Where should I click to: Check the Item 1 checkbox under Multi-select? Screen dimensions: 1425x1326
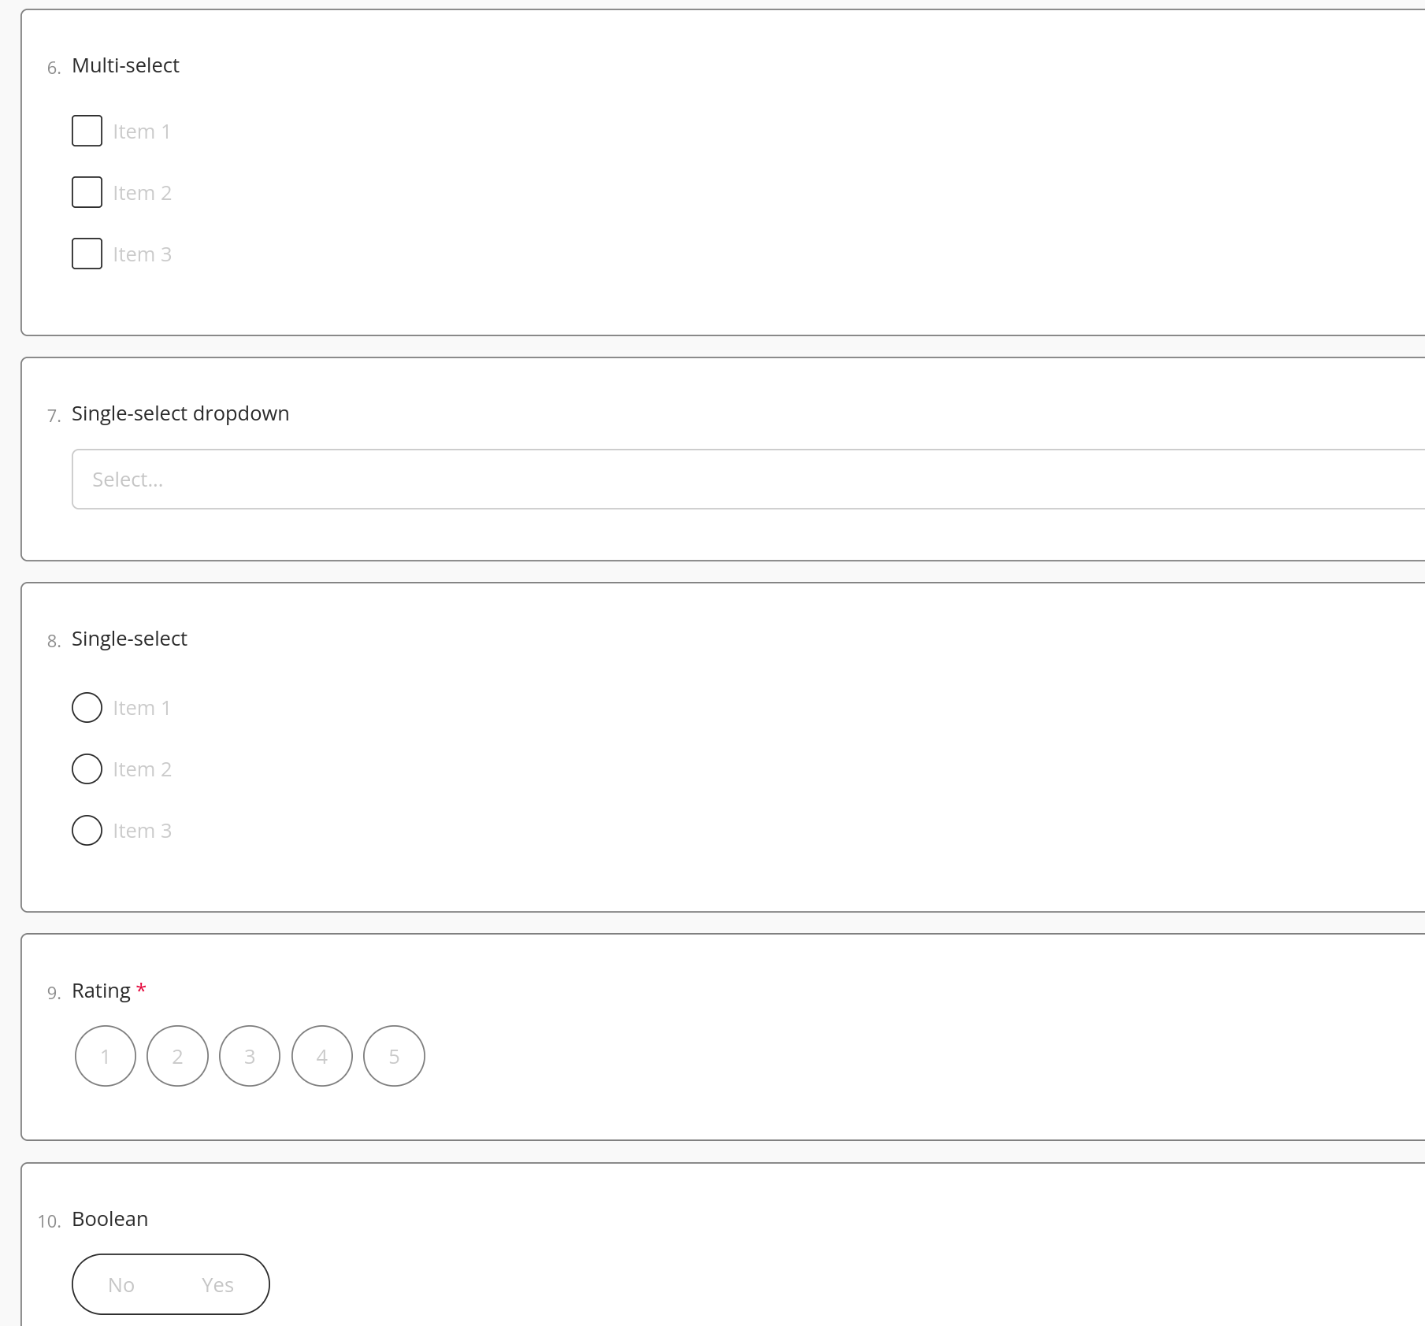pyautogui.click(x=87, y=131)
